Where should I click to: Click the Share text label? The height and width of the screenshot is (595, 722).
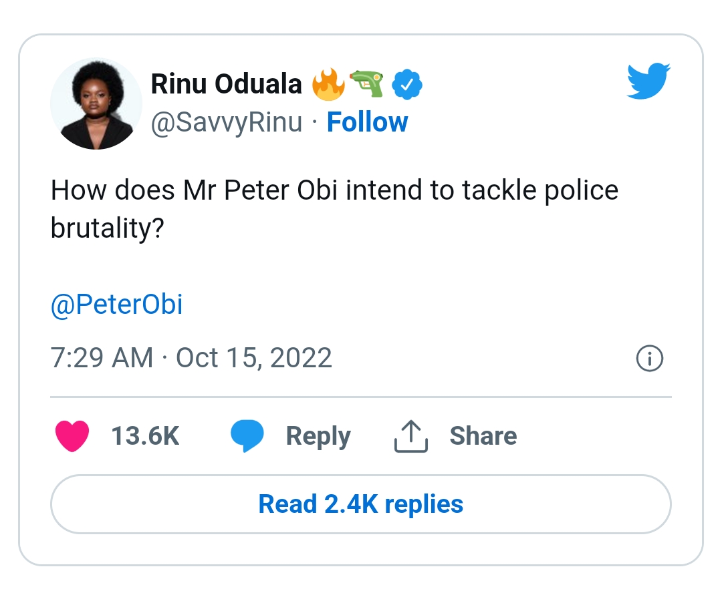[483, 436]
